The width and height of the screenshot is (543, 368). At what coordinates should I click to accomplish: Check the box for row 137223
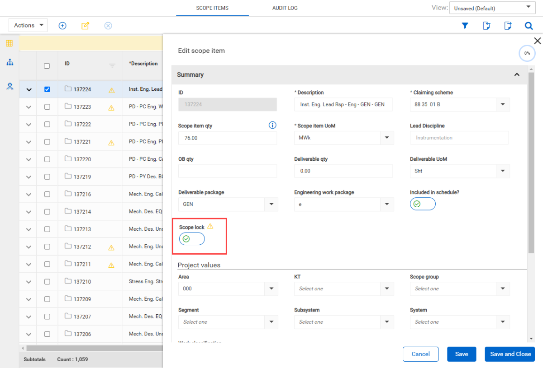pos(47,107)
